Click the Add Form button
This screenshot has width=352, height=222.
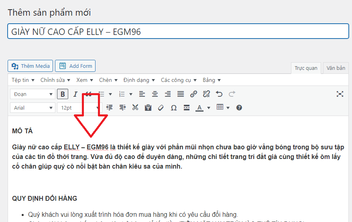point(75,66)
